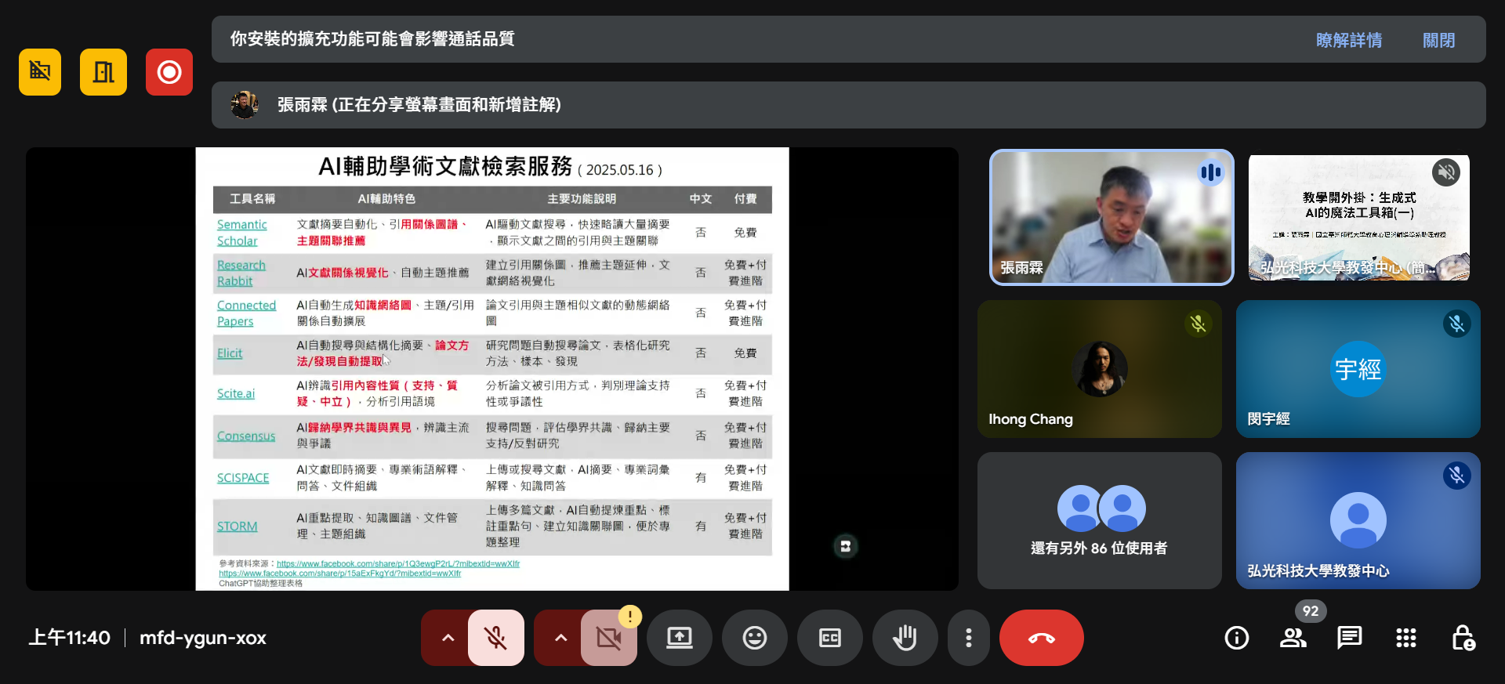Toggle microphone mute button
The width and height of the screenshot is (1505, 684).
pos(496,638)
